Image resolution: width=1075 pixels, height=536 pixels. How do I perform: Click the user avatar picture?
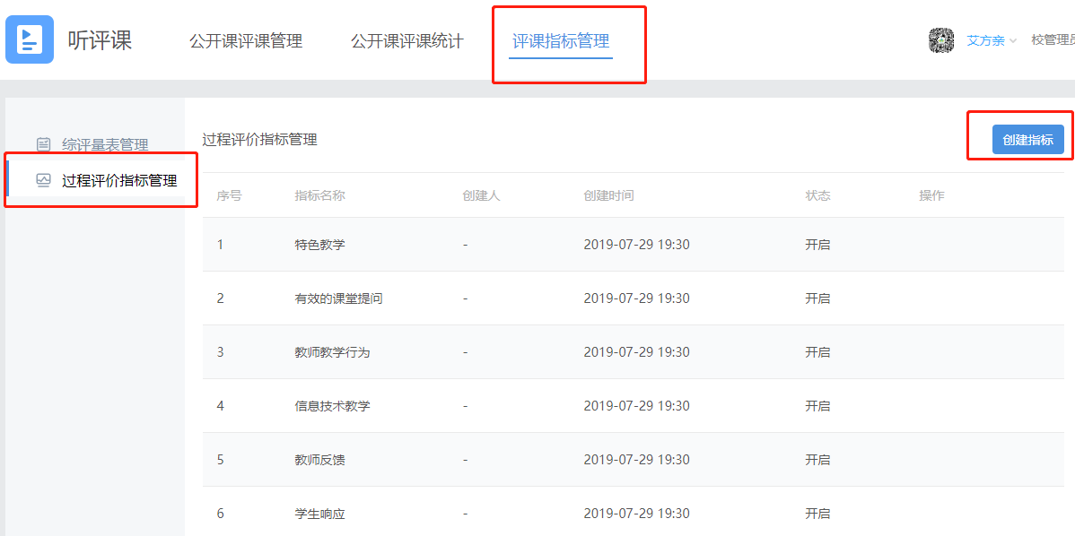(x=940, y=40)
